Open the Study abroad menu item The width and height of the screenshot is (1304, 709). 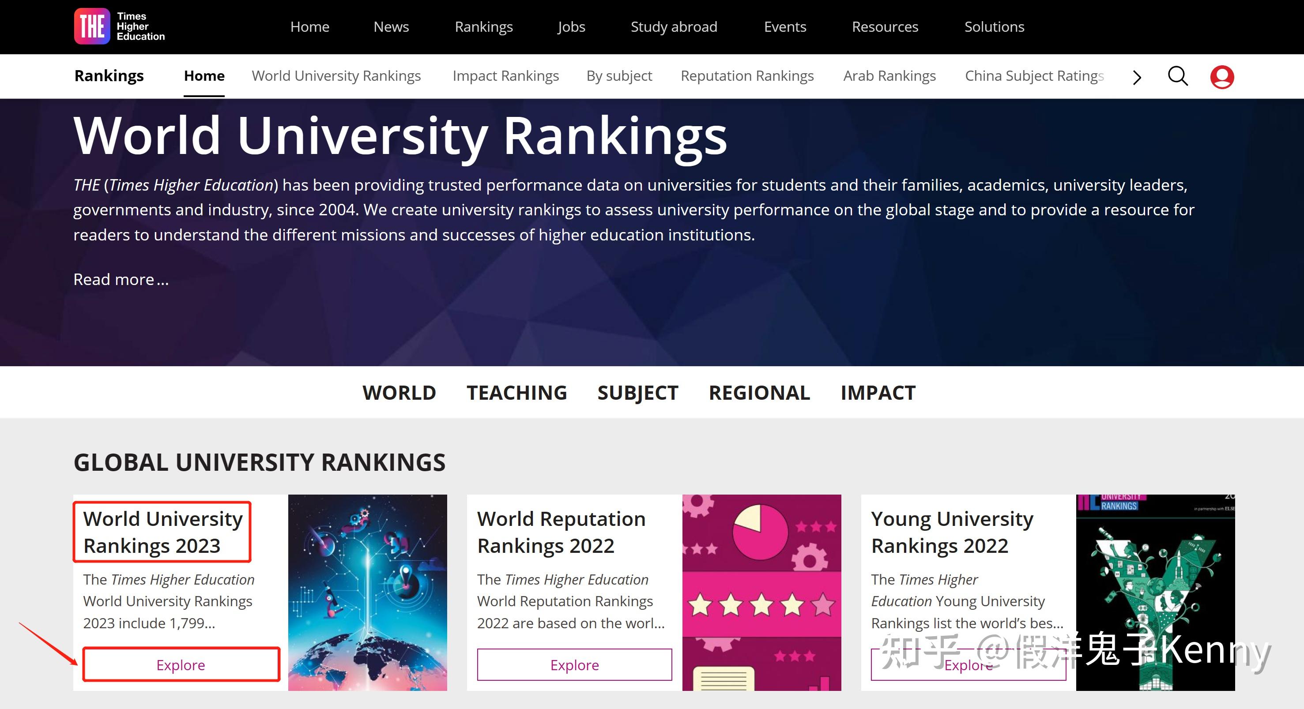click(673, 26)
